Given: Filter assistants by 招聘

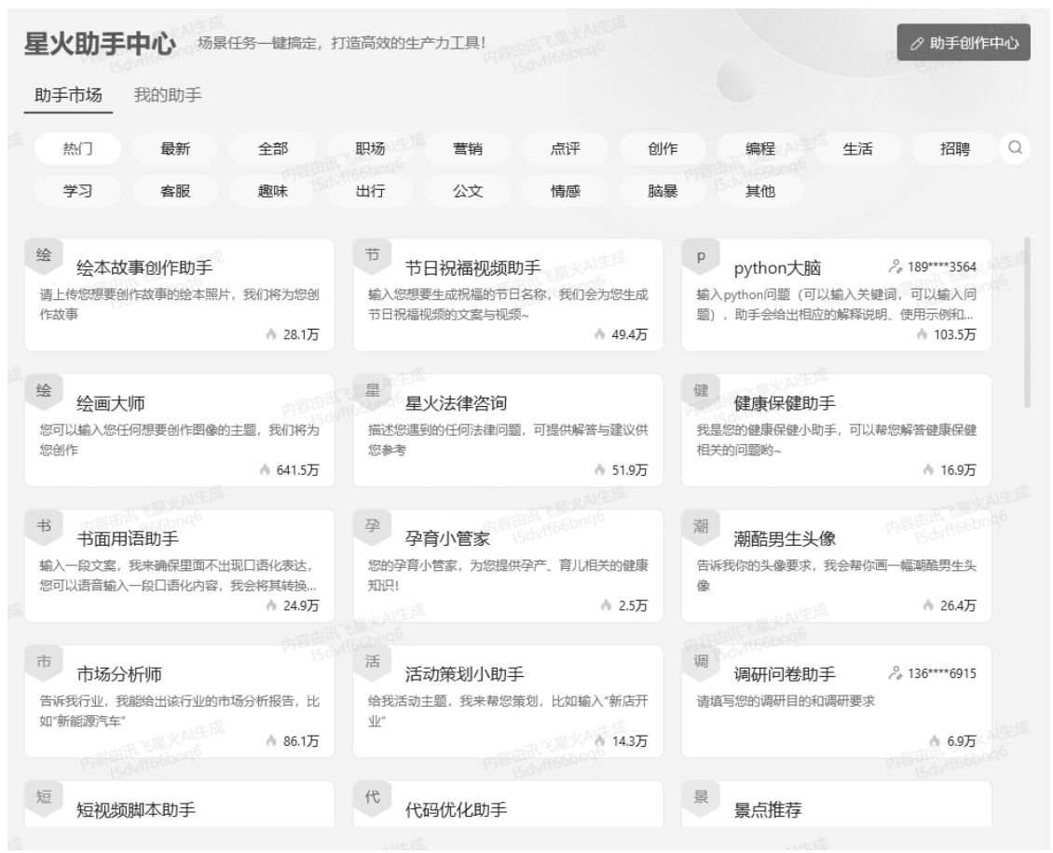Looking at the screenshot, I should point(955,148).
